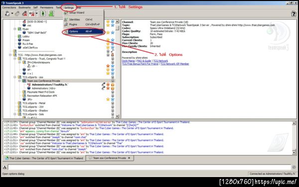Click the user icon beside aGel13erRy
This screenshot has height=187, width=299.
tap(19, 47)
